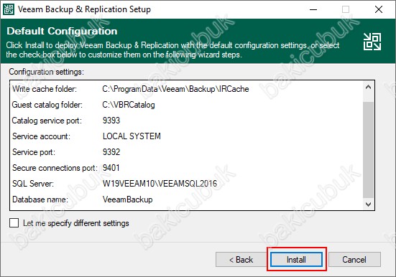Viewport: 396px width, 277px height.
Task: Minimize the setup window
Action: [313, 9]
